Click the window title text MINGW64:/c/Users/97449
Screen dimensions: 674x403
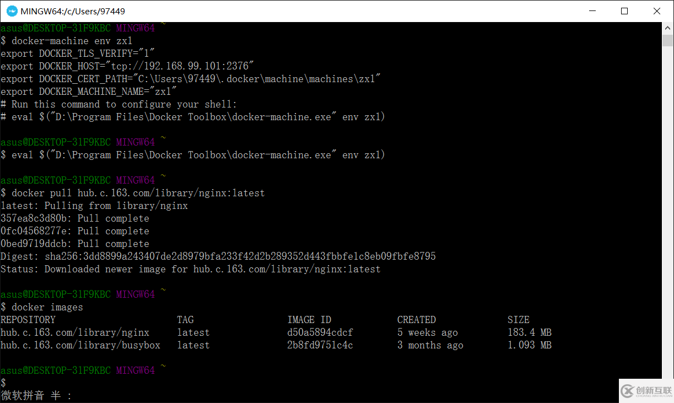click(x=72, y=11)
